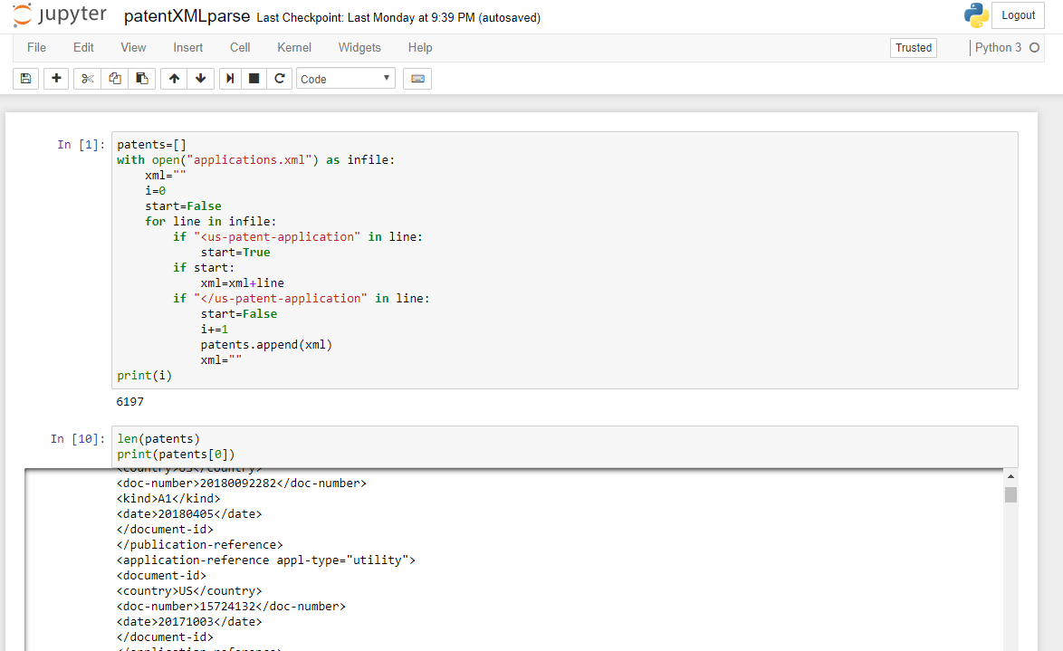1063x651 pixels.
Task: Move selected cell down arrow
Action: point(200,79)
